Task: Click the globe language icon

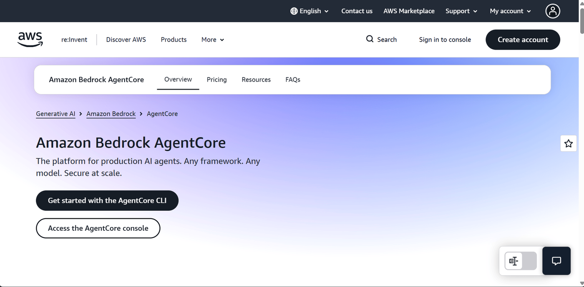Action: (x=294, y=11)
